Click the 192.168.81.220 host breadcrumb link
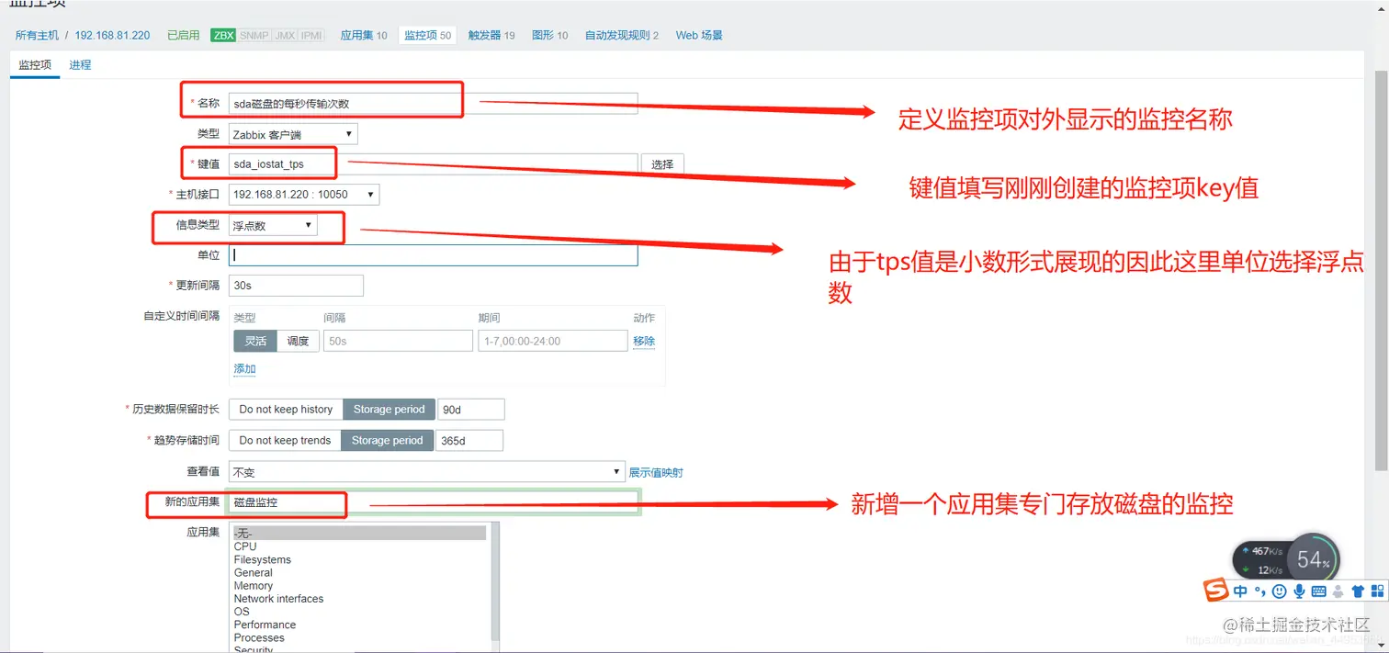The height and width of the screenshot is (653, 1389). pyautogui.click(x=112, y=36)
